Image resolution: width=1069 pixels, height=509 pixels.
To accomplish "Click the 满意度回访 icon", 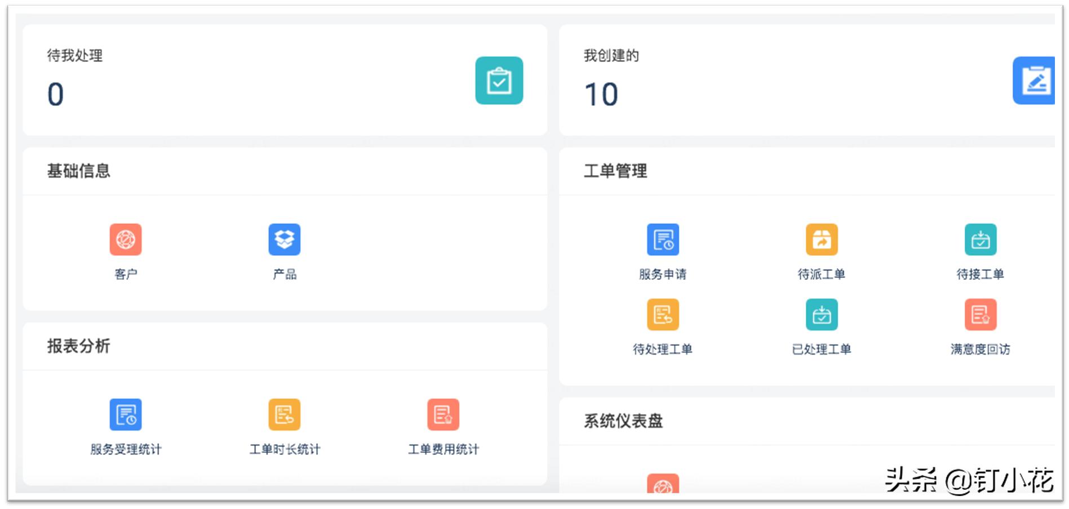I will coord(981,314).
